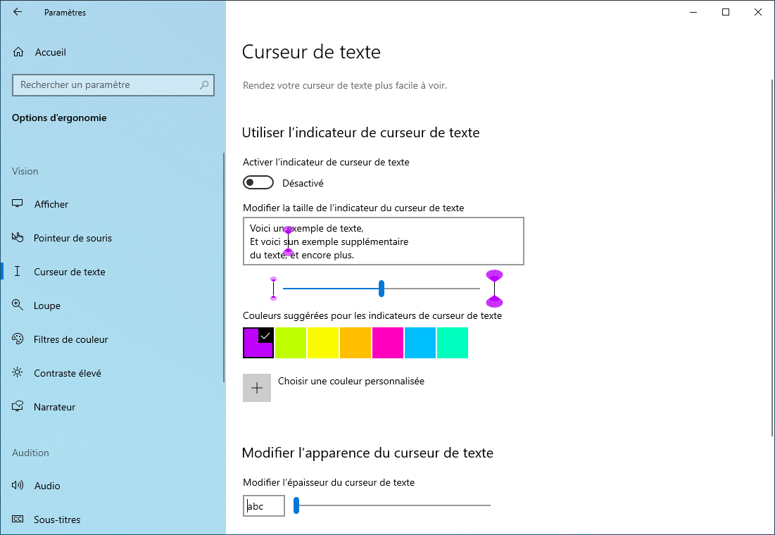This screenshot has height=535, width=775.
Task: Select the yellow color swatch
Action: click(323, 343)
